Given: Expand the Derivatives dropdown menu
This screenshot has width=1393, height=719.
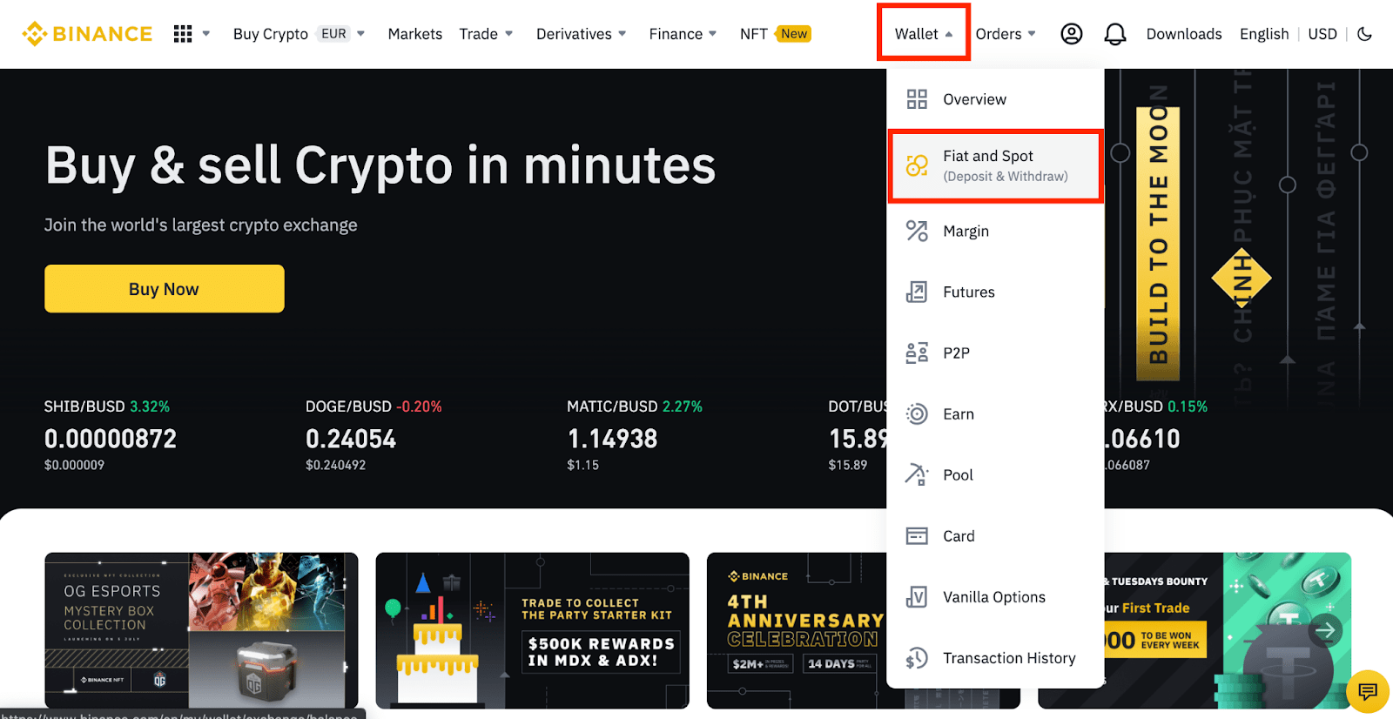Looking at the screenshot, I should [581, 34].
